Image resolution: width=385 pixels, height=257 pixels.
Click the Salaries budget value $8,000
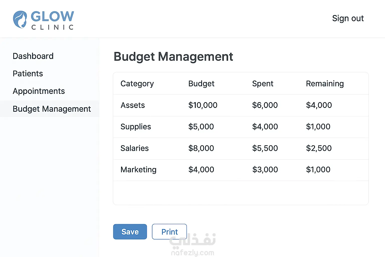(x=201, y=148)
